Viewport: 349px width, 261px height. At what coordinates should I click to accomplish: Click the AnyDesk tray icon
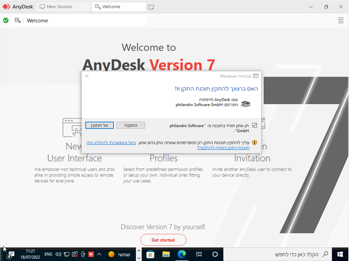point(91,254)
